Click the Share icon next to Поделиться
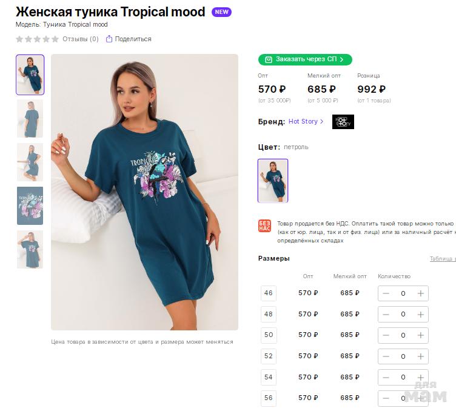Viewport: 456px width, 411px height. (109, 39)
